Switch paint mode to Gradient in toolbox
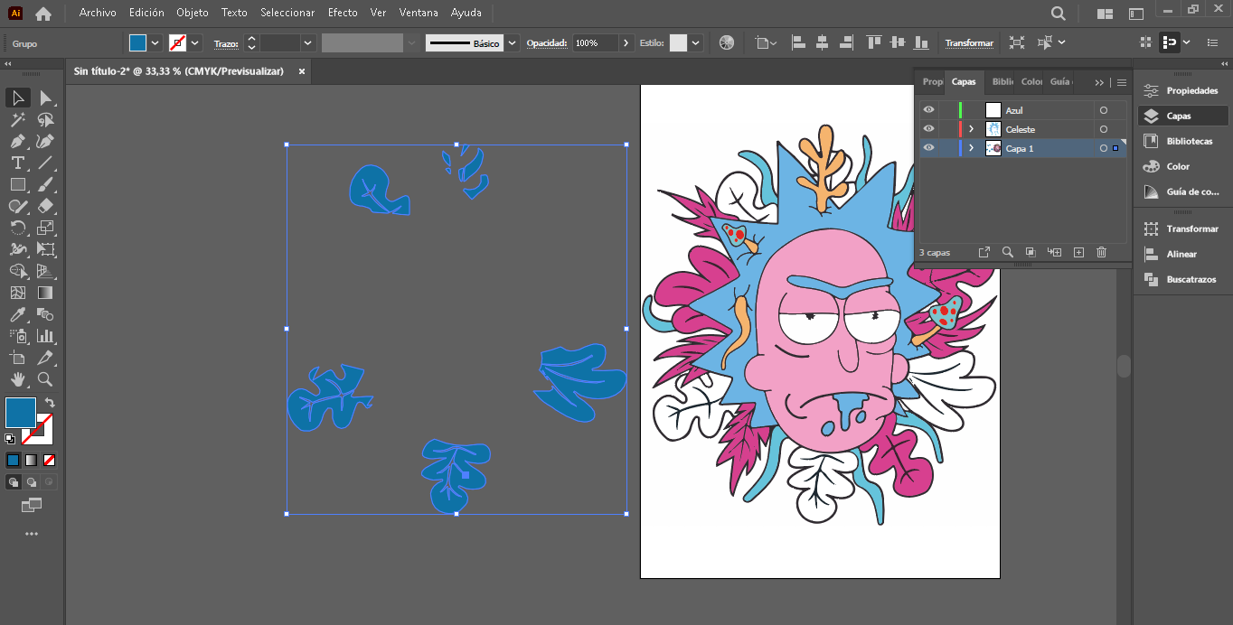 [32, 460]
